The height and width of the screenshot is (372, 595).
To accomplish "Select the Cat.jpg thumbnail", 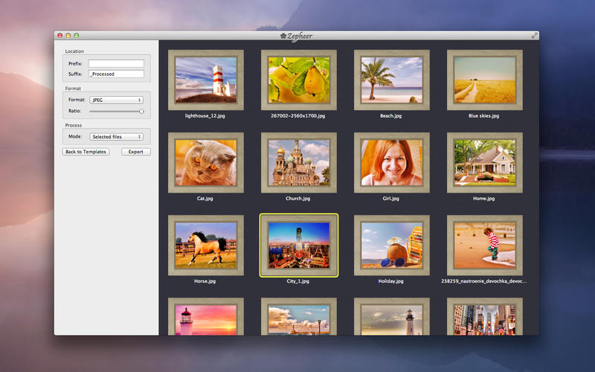I will (206, 162).
